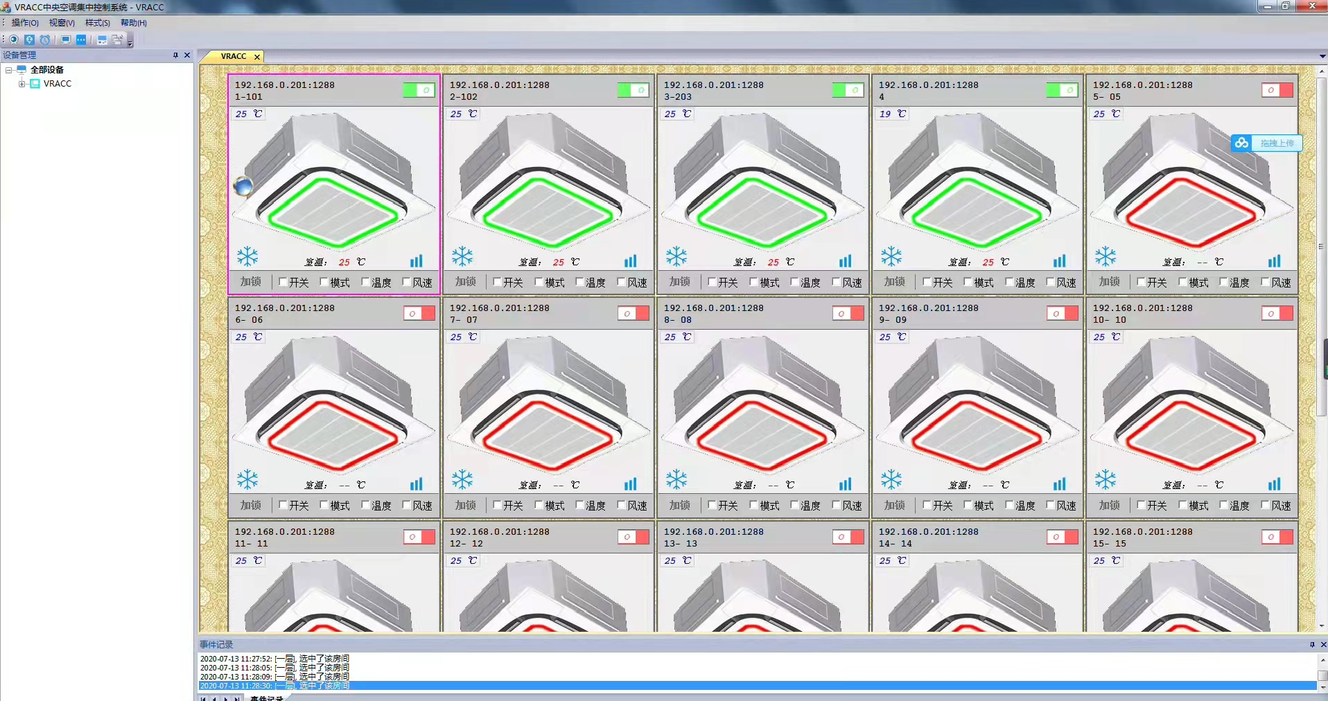Turn on unit 13- 13 power switch

(848, 537)
